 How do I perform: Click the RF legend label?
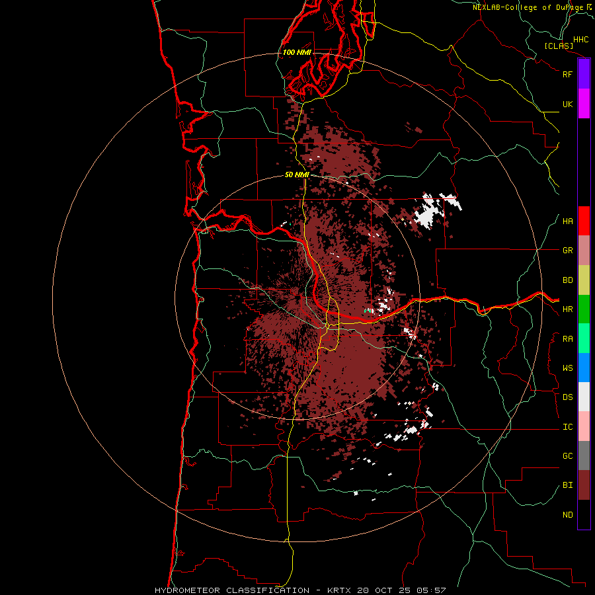568,74
